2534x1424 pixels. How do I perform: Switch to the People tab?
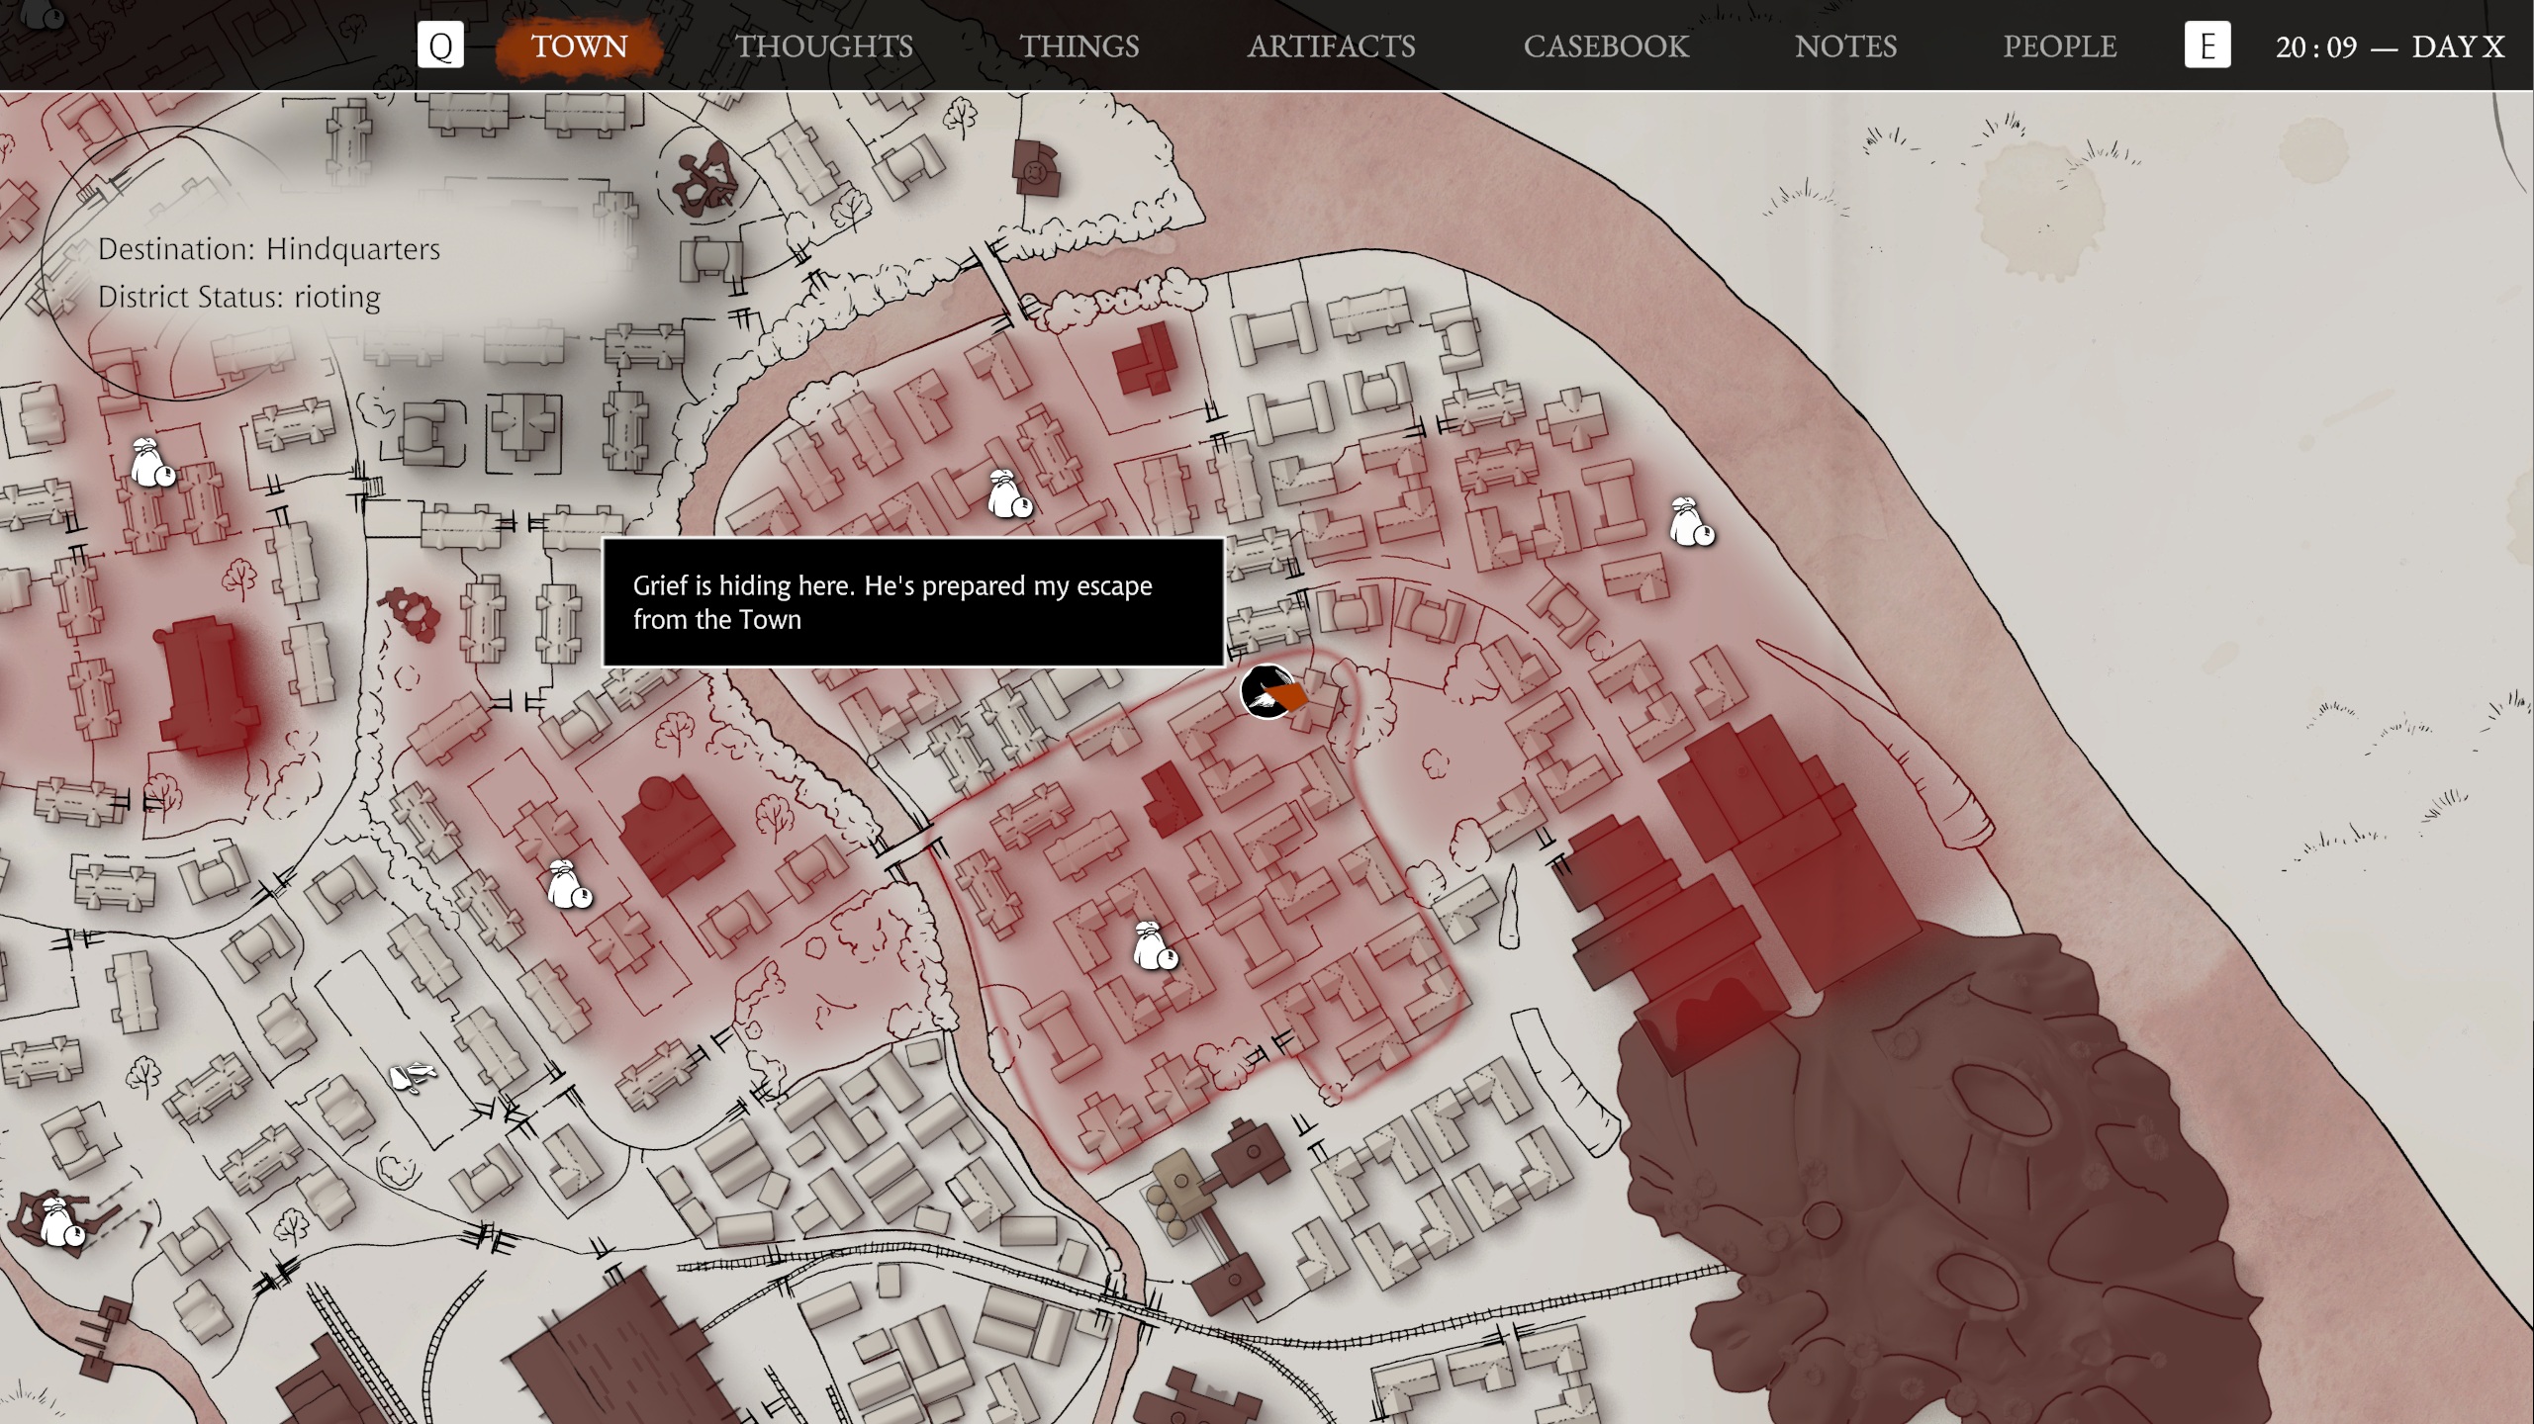[2059, 46]
